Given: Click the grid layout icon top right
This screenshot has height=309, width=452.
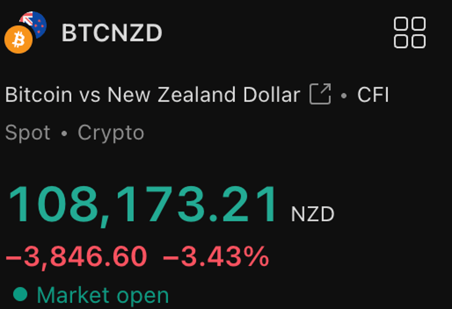Looking at the screenshot, I should (410, 33).
